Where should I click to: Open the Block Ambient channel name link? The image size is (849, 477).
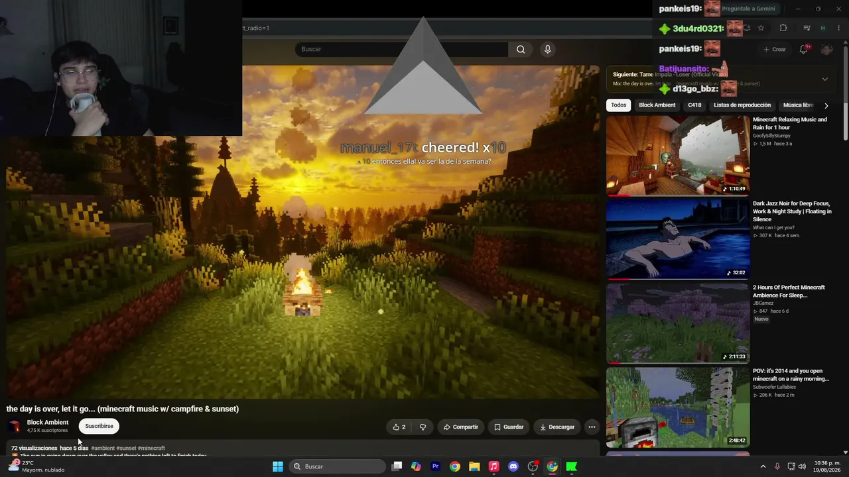pos(48,422)
